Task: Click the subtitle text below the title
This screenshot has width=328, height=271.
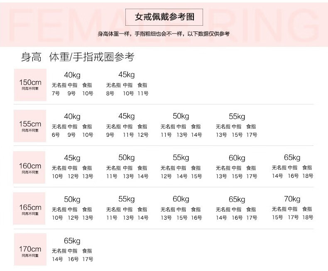Action: pyautogui.click(x=164, y=34)
